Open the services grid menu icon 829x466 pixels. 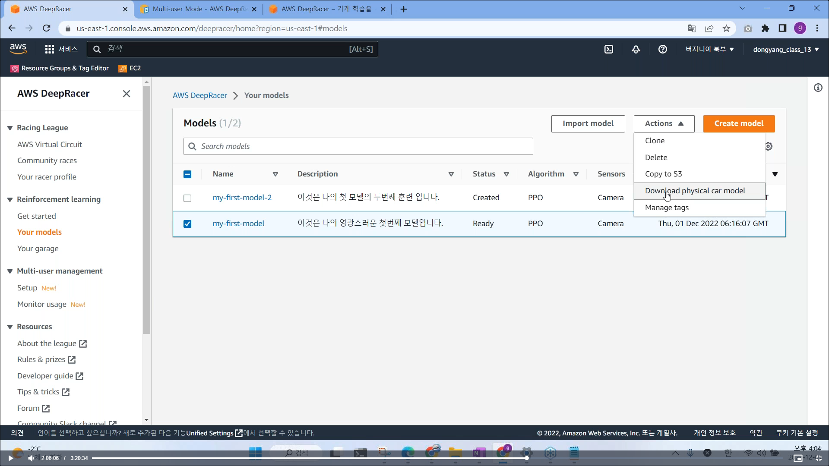pos(50,49)
